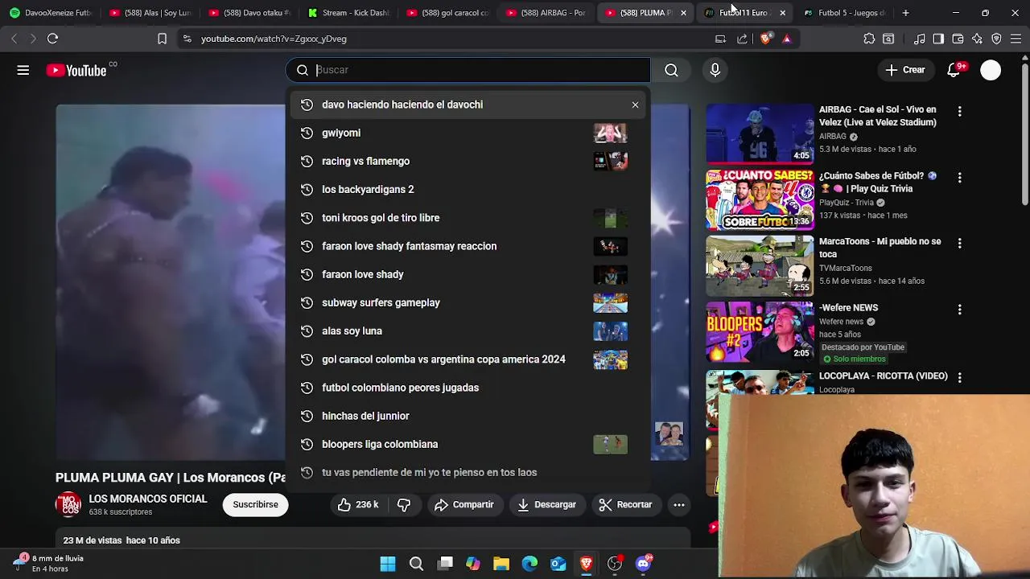1030x579 pixels.
Task: Remove the 'davo haciendo haciendo el davochi' suggestion
Action: point(635,105)
